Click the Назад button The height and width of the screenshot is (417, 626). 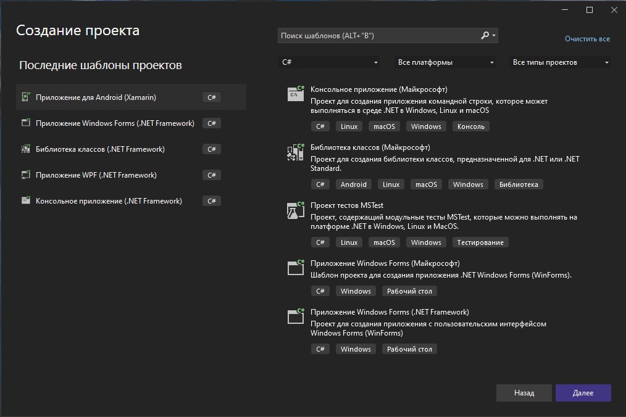[x=524, y=393]
